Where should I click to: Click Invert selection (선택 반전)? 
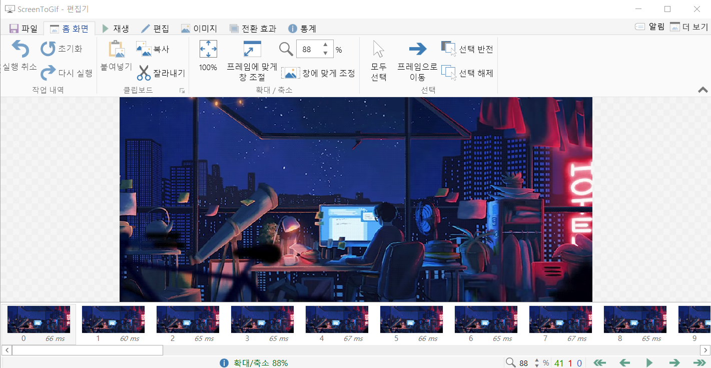467,49
